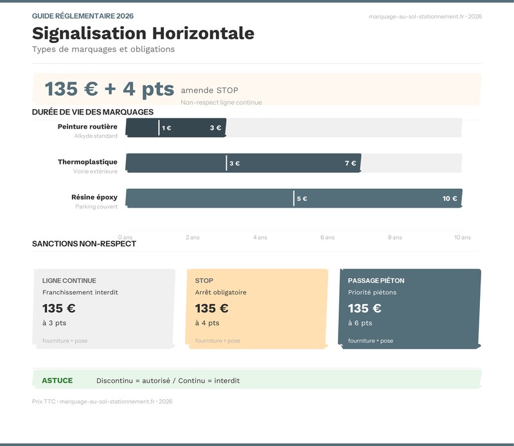Viewport: 514px width, 446px height.
Task: Click the 'amende STOP' label in the banner
Action: pyautogui.click(x=209, y=91)
